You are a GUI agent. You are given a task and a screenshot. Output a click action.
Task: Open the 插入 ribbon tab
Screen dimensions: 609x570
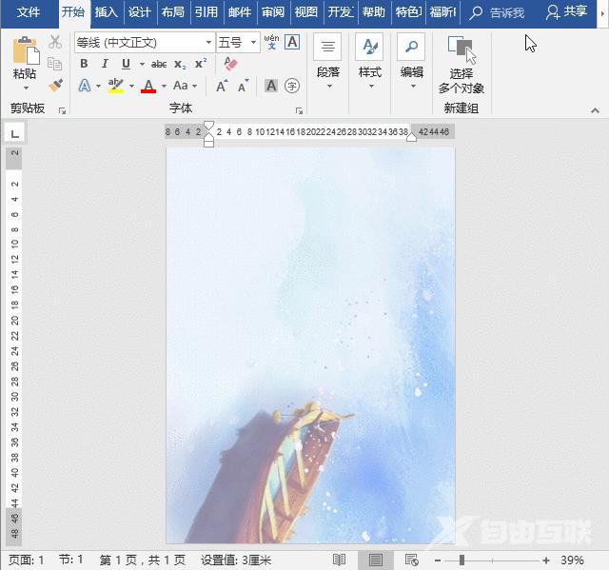(107, 12)
